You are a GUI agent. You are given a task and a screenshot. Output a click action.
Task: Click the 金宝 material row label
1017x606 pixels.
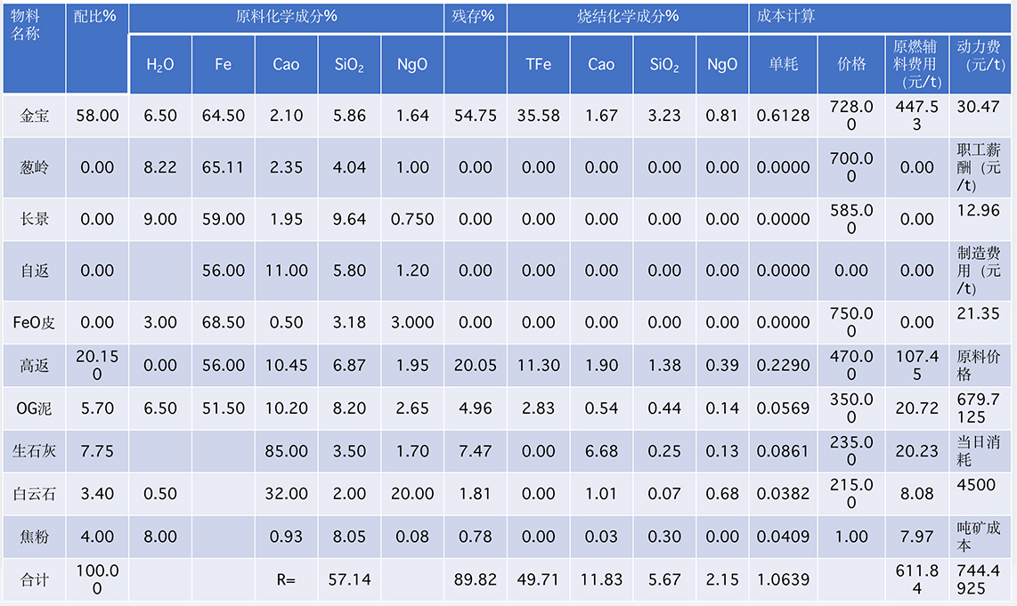point(34,116)
